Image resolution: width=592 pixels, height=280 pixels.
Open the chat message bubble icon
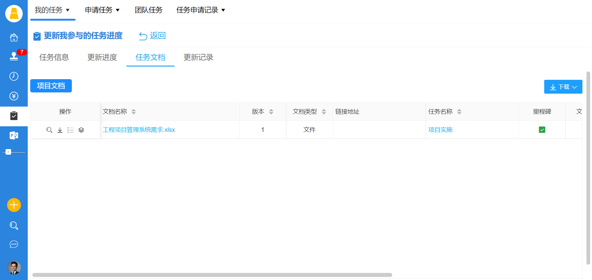(14, 244)
